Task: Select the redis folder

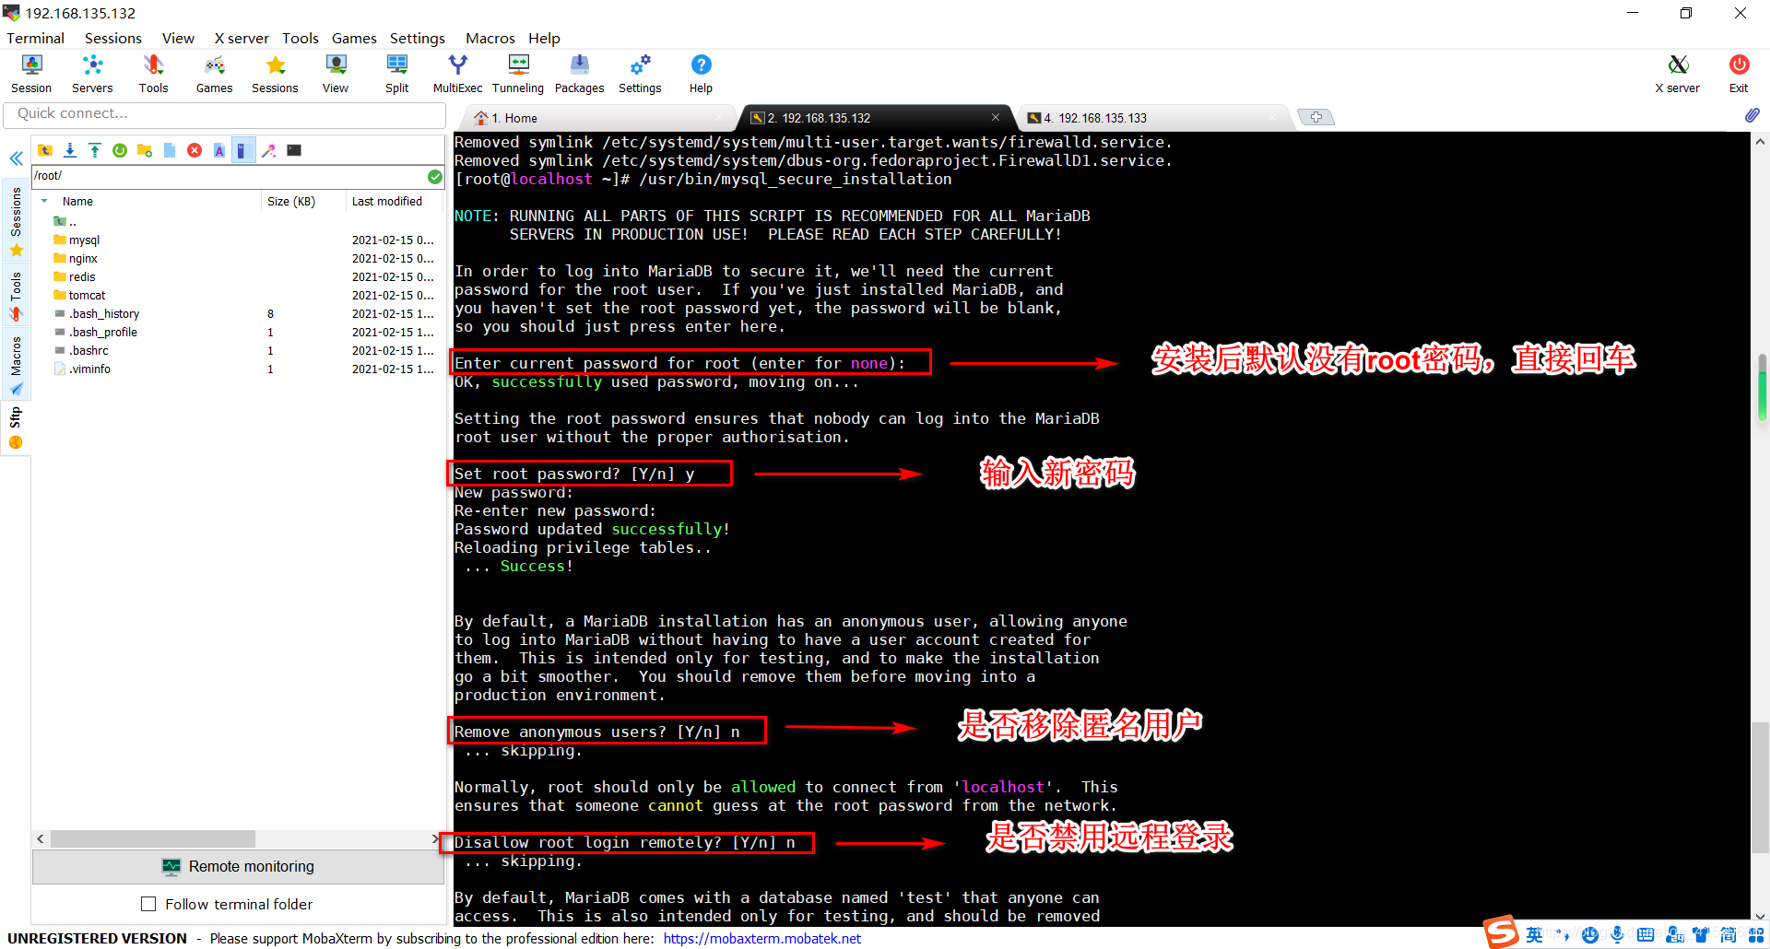Action: (82, 276)
